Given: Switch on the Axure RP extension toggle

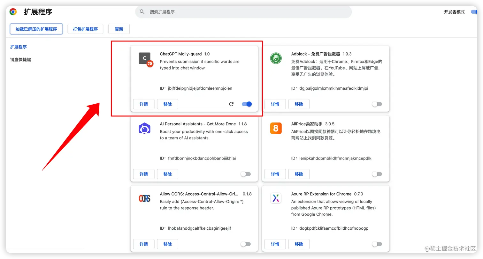Looking at the screenshot, I should [x=377, y=244].
